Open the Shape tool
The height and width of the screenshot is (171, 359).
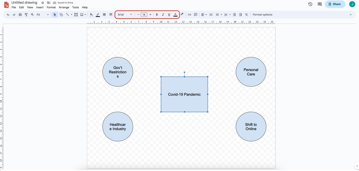61,15
